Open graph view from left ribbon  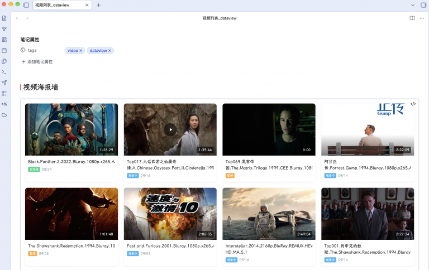pyautogui.click(x=4, y=29)
